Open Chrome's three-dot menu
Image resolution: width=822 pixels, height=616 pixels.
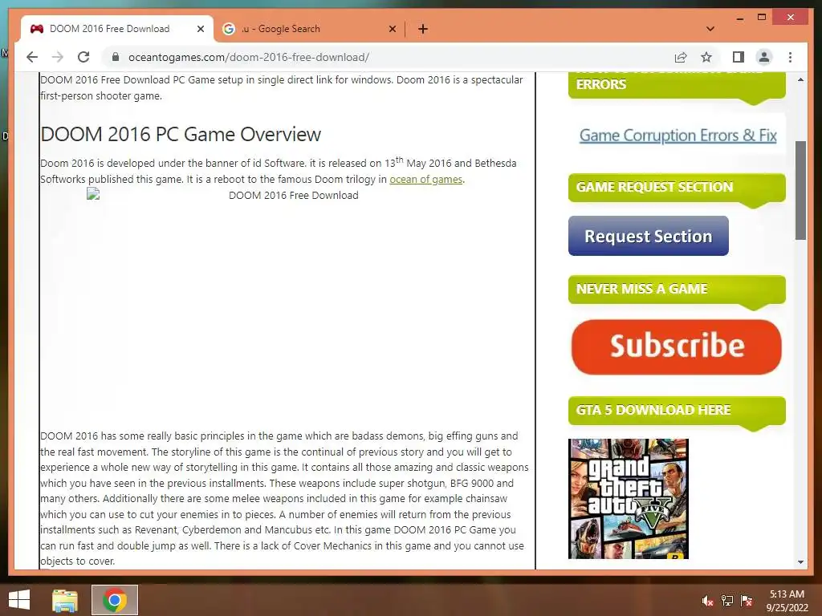tap(790, 57)
